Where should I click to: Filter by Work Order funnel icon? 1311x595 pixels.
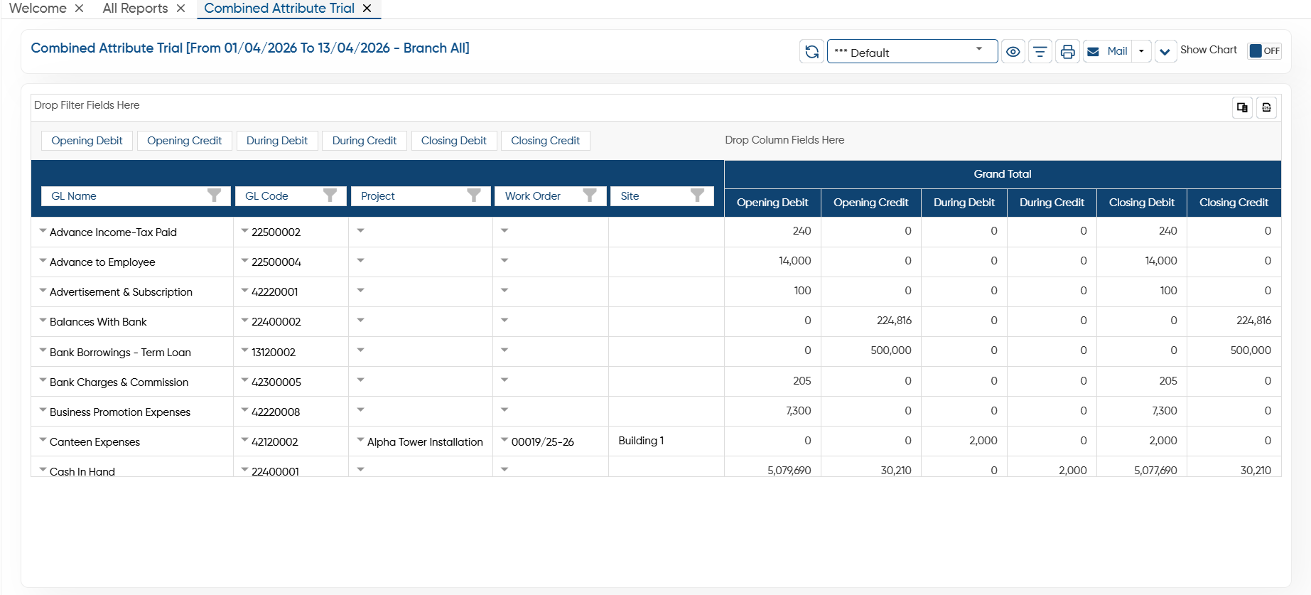tap(590, 195)
